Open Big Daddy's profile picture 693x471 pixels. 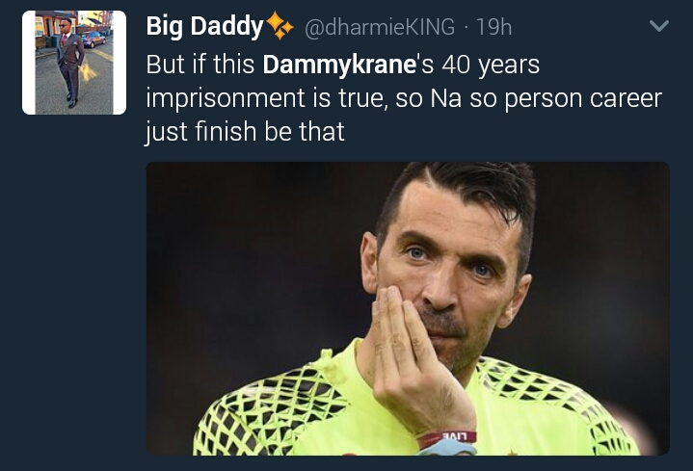click(73, 63)
